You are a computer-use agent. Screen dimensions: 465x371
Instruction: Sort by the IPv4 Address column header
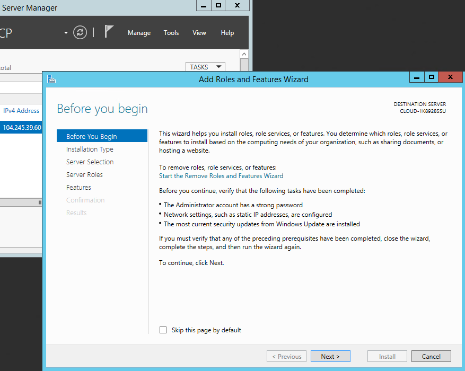tap(21, 111)
